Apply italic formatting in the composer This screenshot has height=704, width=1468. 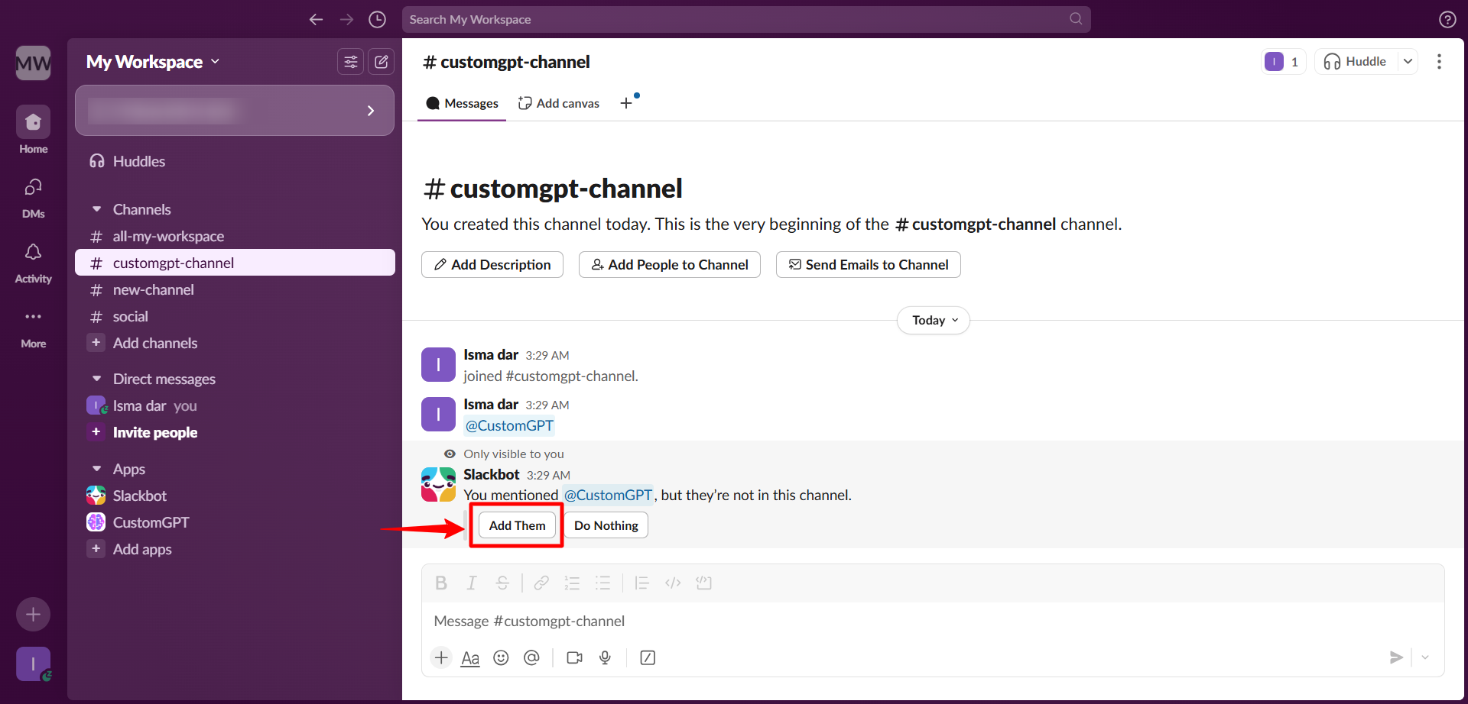pos(471,583)
